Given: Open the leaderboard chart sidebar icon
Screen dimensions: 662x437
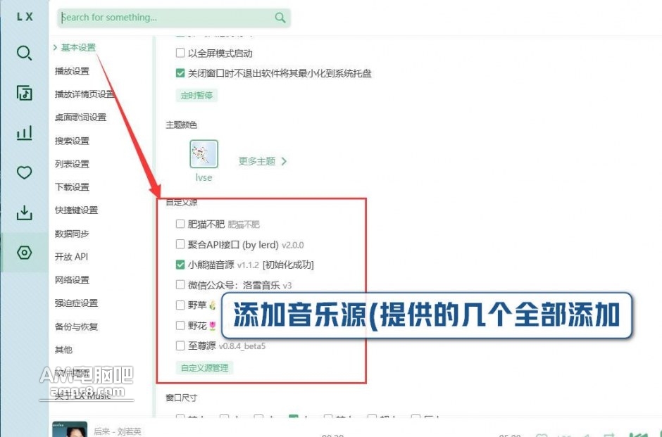Looking at the screenshot, I should [24, 132].
